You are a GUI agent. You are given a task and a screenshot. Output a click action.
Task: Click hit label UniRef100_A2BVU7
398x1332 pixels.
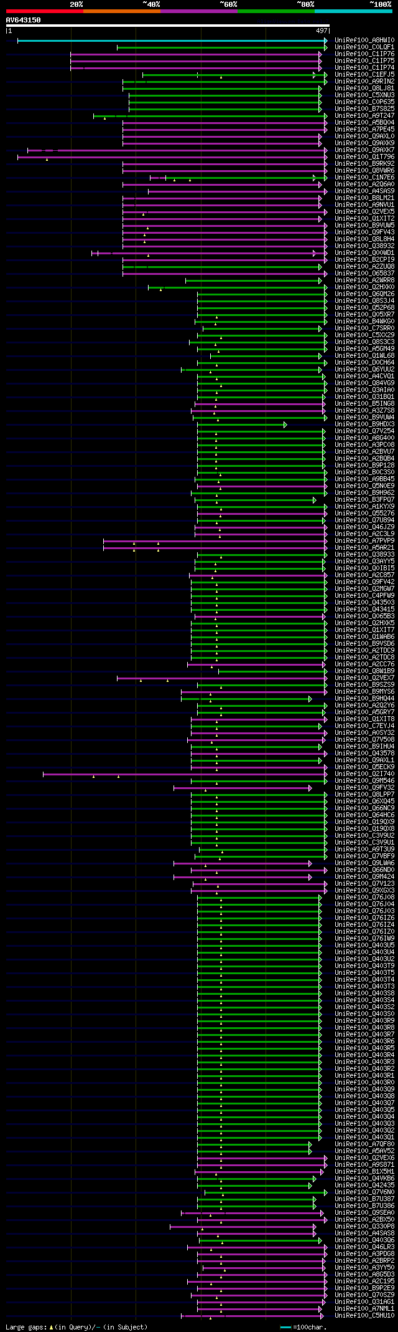[x=364, y=452]
